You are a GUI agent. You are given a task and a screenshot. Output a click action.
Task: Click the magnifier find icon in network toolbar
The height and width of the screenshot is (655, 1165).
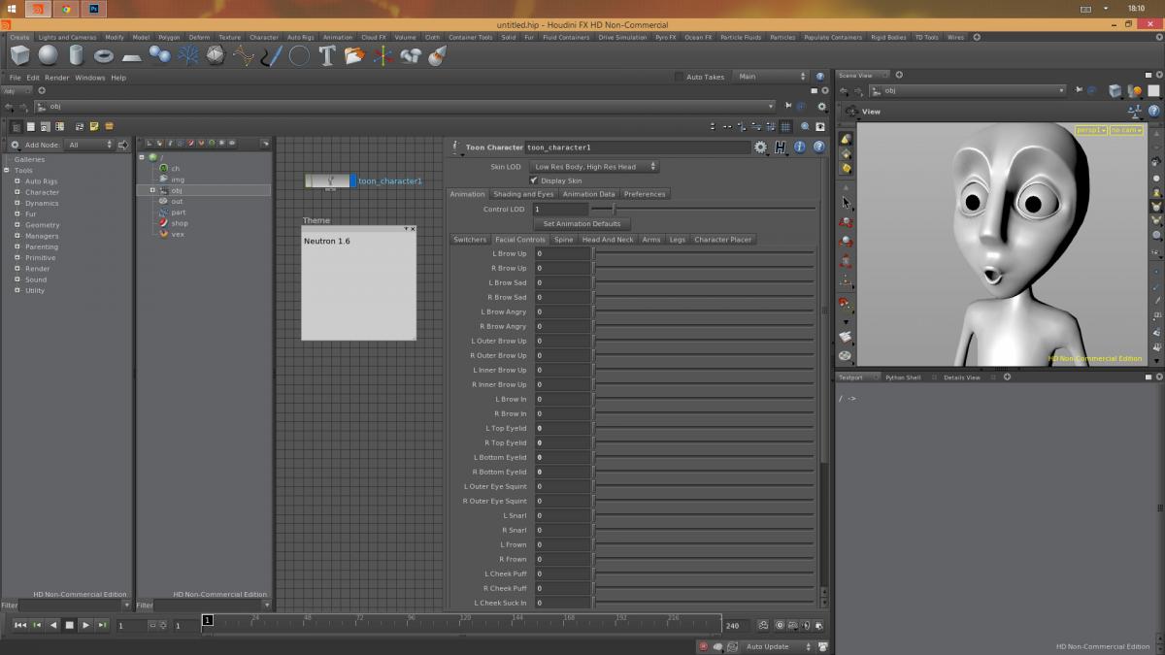point(805,126)
